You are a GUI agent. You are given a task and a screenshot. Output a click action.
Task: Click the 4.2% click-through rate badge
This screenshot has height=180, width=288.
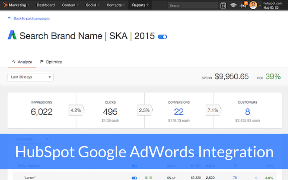click(x=76, y=110)
